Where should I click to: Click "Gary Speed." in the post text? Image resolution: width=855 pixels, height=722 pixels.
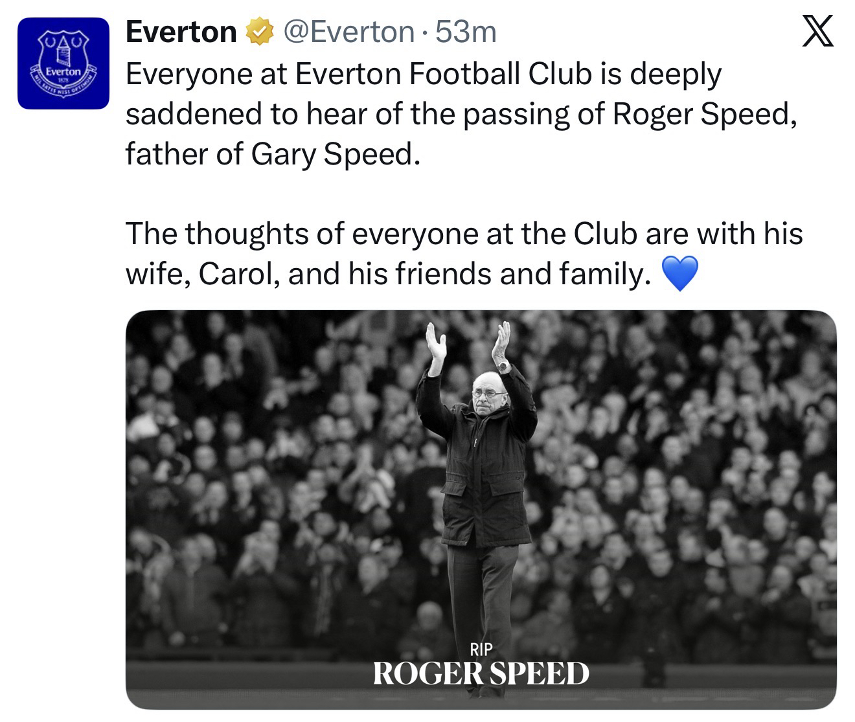336,154
